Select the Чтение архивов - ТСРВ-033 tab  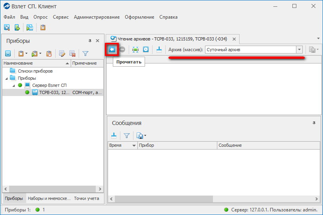pyautogui.click(x=172, y=39)
